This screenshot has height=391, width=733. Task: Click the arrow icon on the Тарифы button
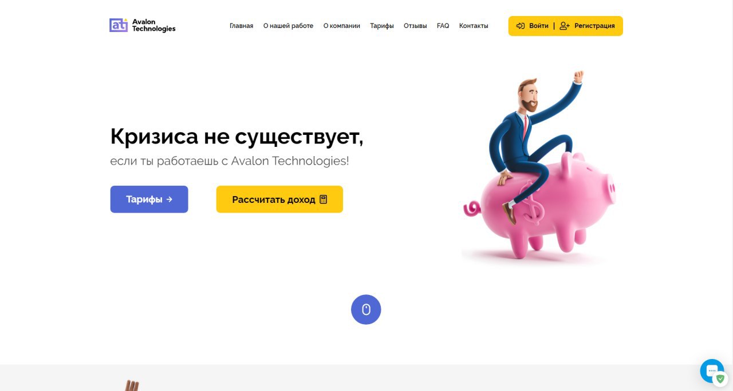point(169,200)
